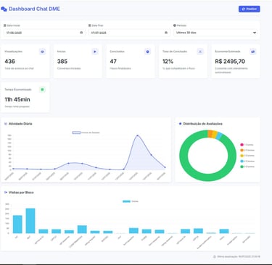Click the Distribuição de Avaliações star icon
272x265 pixels.
click(180, 124)
